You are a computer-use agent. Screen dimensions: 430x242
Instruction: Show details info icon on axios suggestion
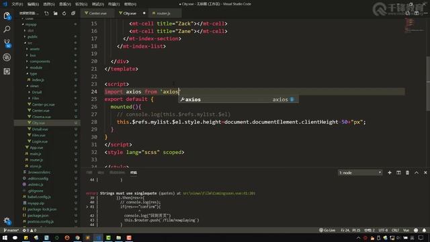pyautogui.click(x=292, y=99)
